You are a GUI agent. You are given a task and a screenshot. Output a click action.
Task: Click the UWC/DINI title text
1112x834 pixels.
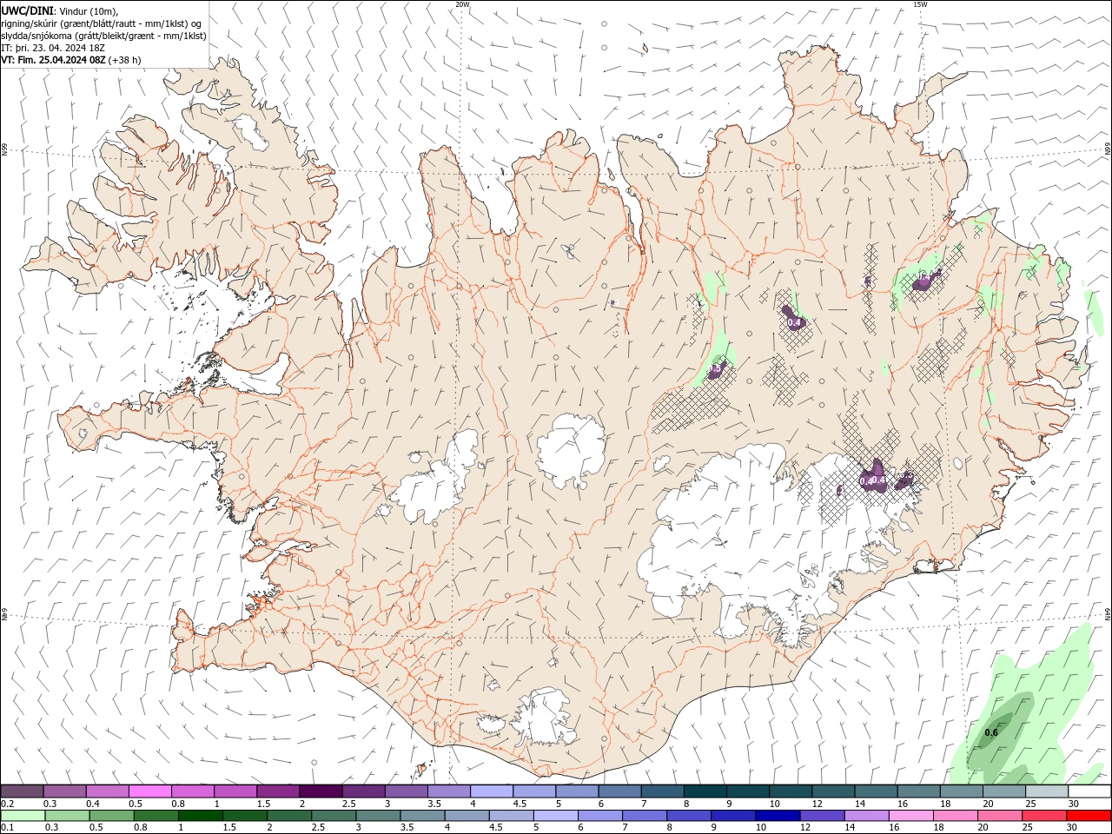pyautogui.click(x=28, y=10)
